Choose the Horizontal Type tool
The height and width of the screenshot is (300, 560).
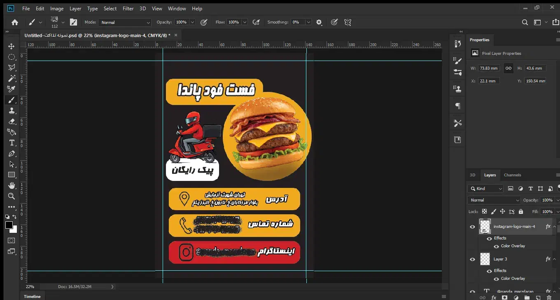(x=12, y=143)
